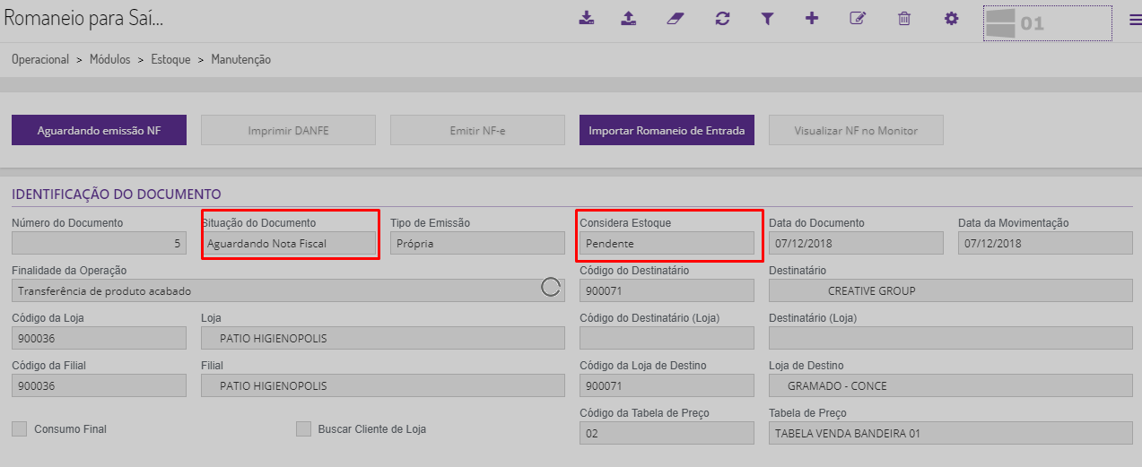1142x467 pixels.
Task: Navigate to Estoque in the breadcrumb
Action: point(170,60)
